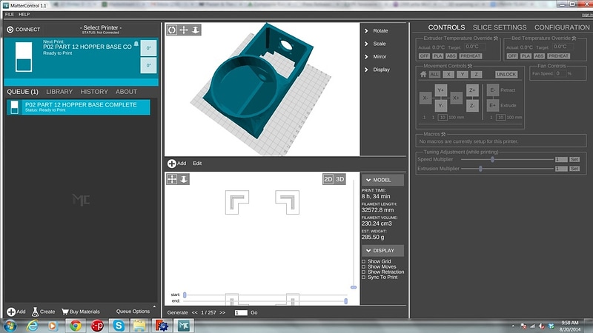The width and height of the screenshot is (593, 333).
Task: Click the Speed Multiplier slider handle
Action: 492,159
